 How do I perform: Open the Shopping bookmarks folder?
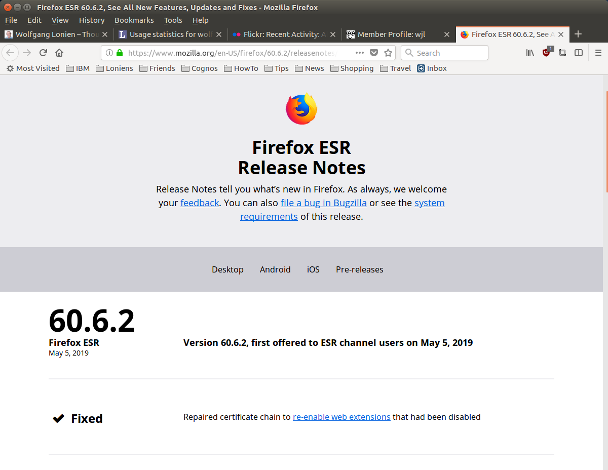click(352, 68)
